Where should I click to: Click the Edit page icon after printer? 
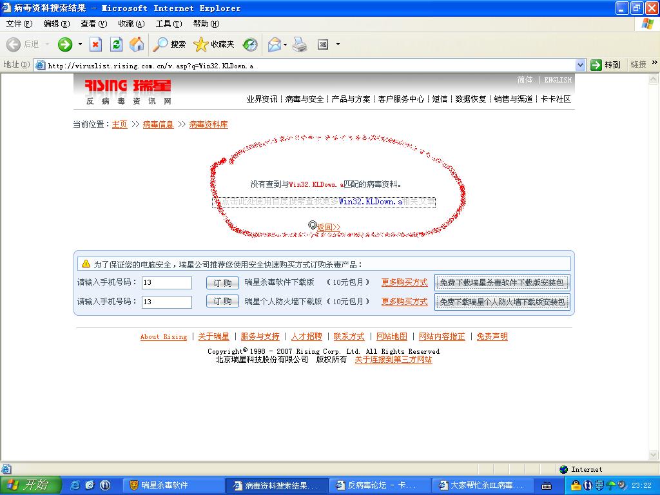(323, 44)
